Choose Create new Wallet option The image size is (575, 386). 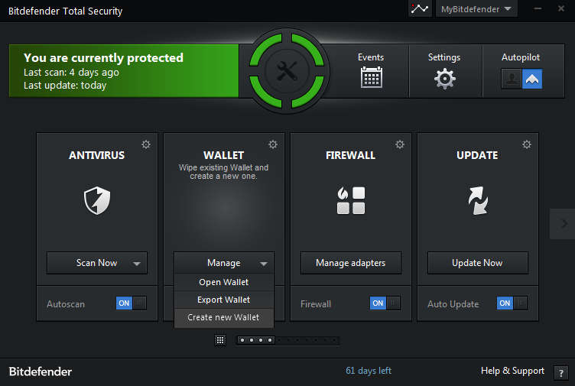click(224, 317)
